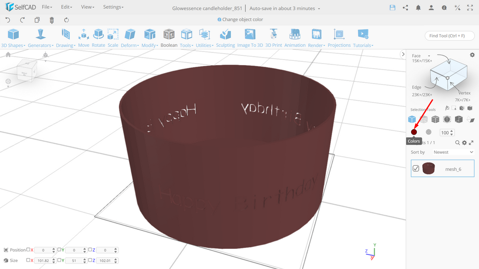This screenshot has width=479, height=269.
Task: Toggle the Position Y lock checkbox
Action: tap(59, 249)
